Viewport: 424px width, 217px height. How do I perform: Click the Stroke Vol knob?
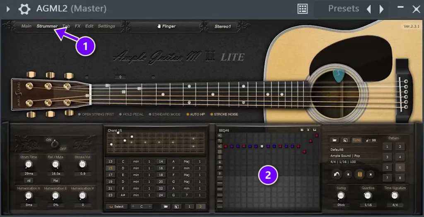pos(82,164)
